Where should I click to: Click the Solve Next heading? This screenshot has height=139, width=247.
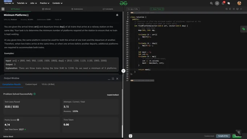click(x=8, y=136)
